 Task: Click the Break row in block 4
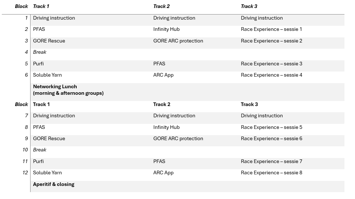187,52
